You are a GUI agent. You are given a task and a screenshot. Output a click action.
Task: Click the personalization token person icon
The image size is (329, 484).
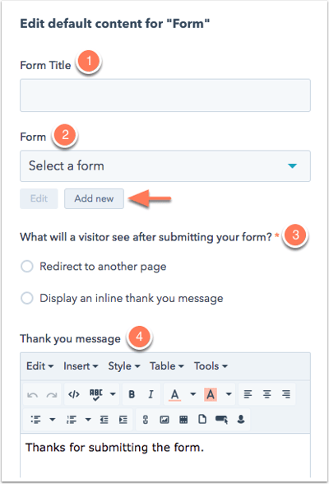click(241, 420)
